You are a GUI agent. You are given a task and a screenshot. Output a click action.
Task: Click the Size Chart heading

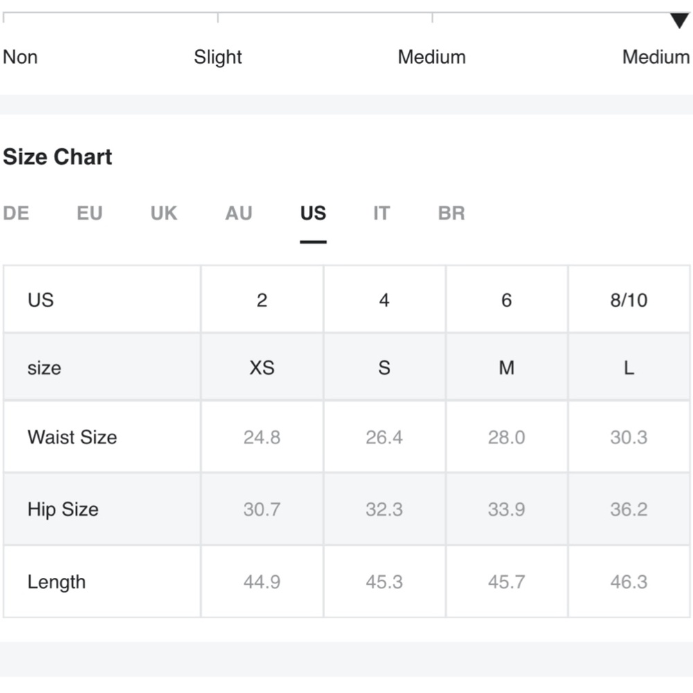58,157
